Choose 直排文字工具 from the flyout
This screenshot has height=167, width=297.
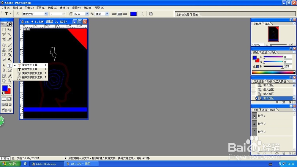[30, 69]
